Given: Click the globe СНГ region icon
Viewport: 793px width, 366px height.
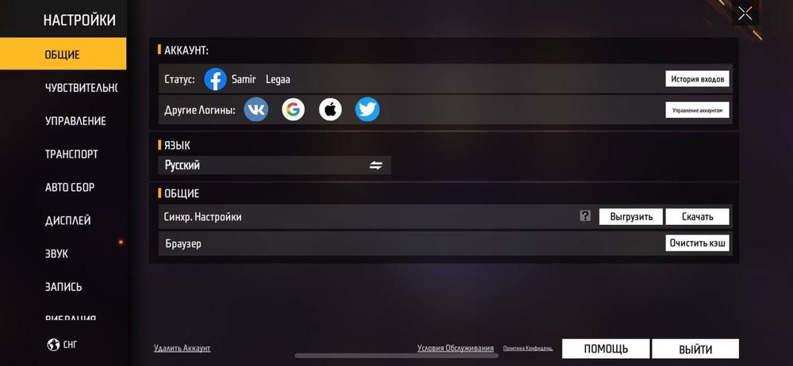Looking at the screenshot, I should (53, 345).
